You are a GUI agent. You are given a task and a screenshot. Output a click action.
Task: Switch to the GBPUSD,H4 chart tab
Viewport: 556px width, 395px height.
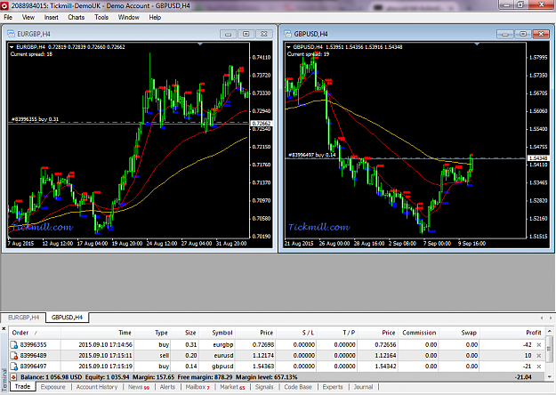[x=67, y=318]
